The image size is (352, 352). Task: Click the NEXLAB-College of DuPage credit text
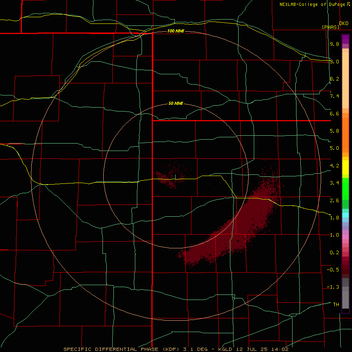tap(314, 4)
